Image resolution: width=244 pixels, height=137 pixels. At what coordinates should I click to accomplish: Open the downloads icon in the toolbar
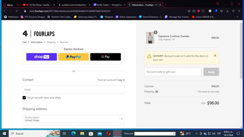tap(227, 11)
